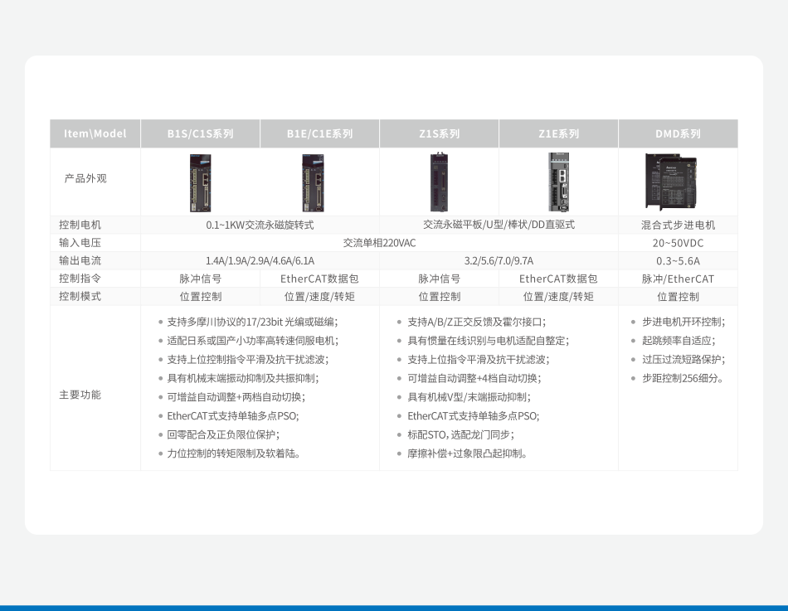This screenshot has width=788, height=611.
Task: Click 力位控制的转矩限制及软着陆 line
Action: click(234, 453)
